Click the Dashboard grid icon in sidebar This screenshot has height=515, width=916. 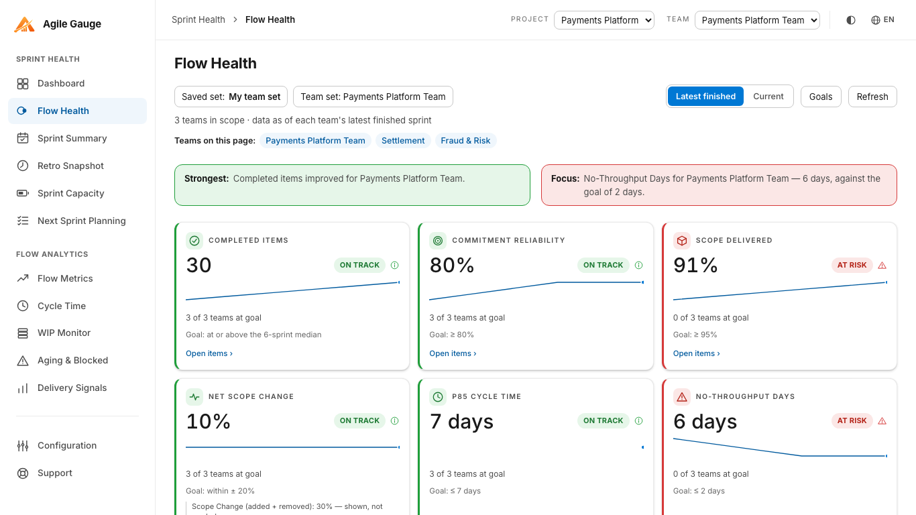point(23,84)
